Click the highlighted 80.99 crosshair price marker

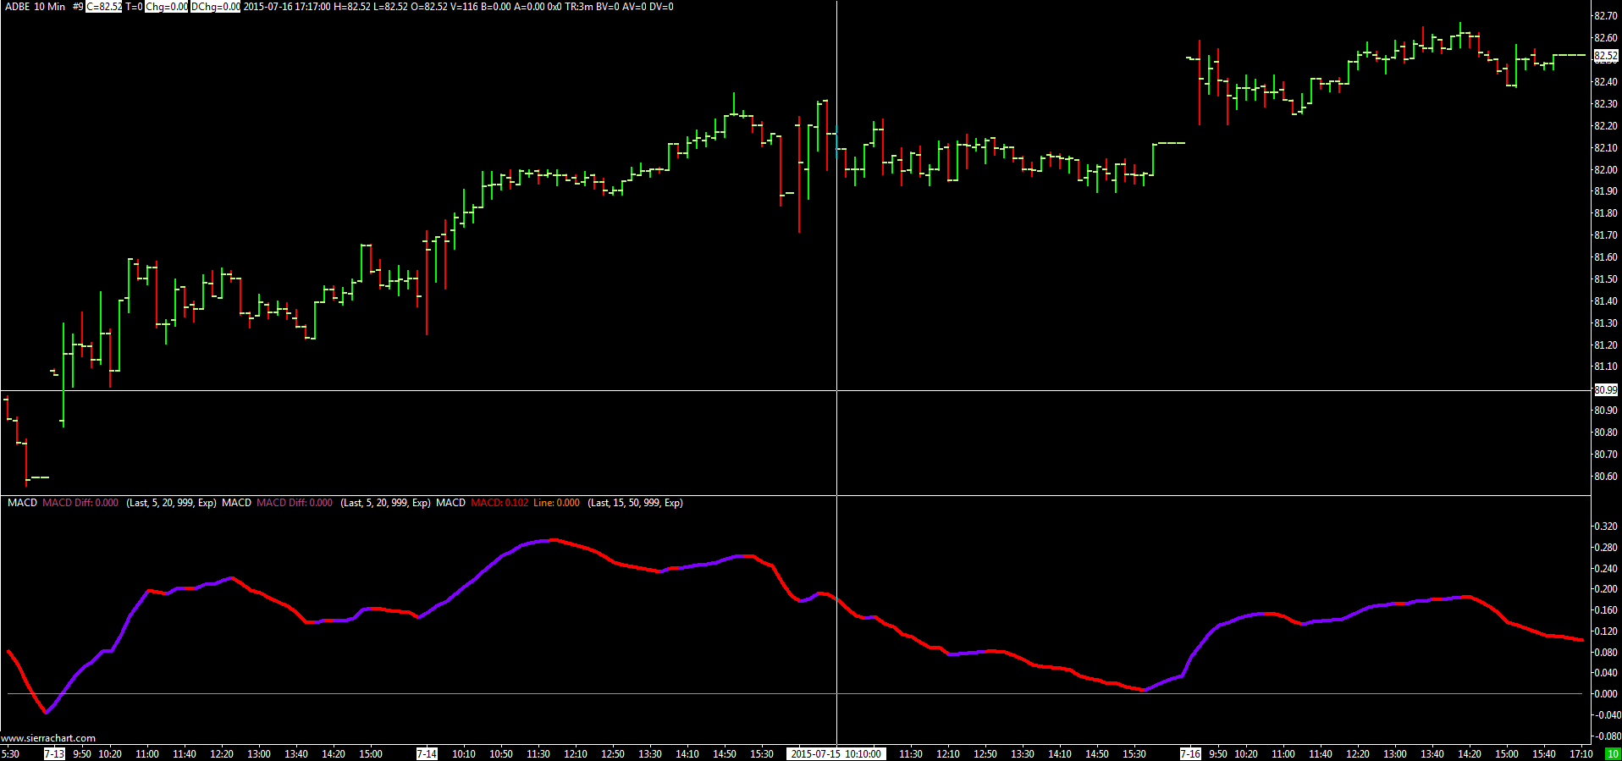(x=1606, y=390)
